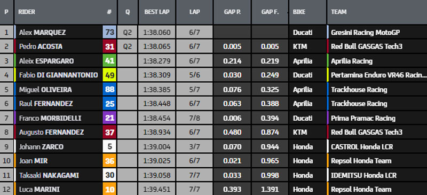Click Johann Zarco white 5 badge
The height and width of the screenshot is (195, 427).
tap(109, 147)
